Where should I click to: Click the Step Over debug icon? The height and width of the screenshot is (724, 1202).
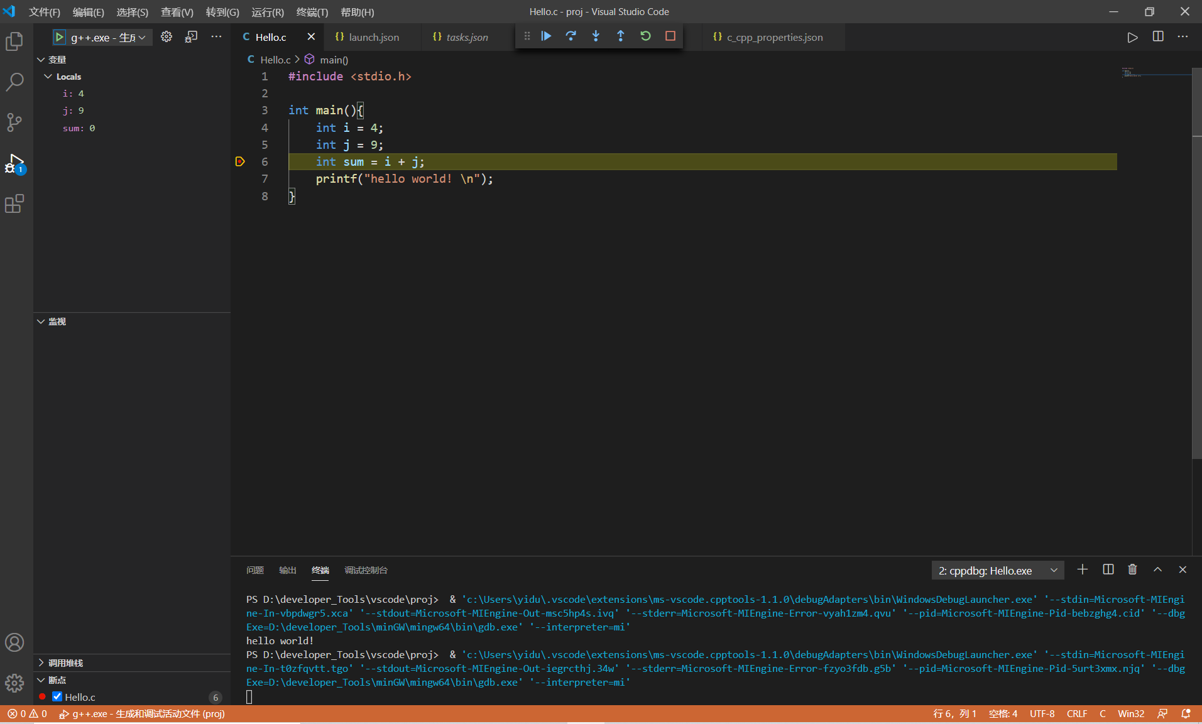point(571,36)
